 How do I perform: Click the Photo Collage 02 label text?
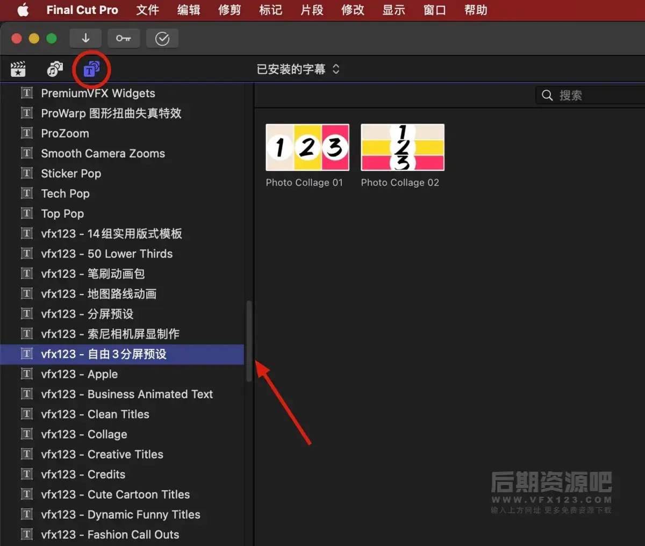click(x=400, y=183)
